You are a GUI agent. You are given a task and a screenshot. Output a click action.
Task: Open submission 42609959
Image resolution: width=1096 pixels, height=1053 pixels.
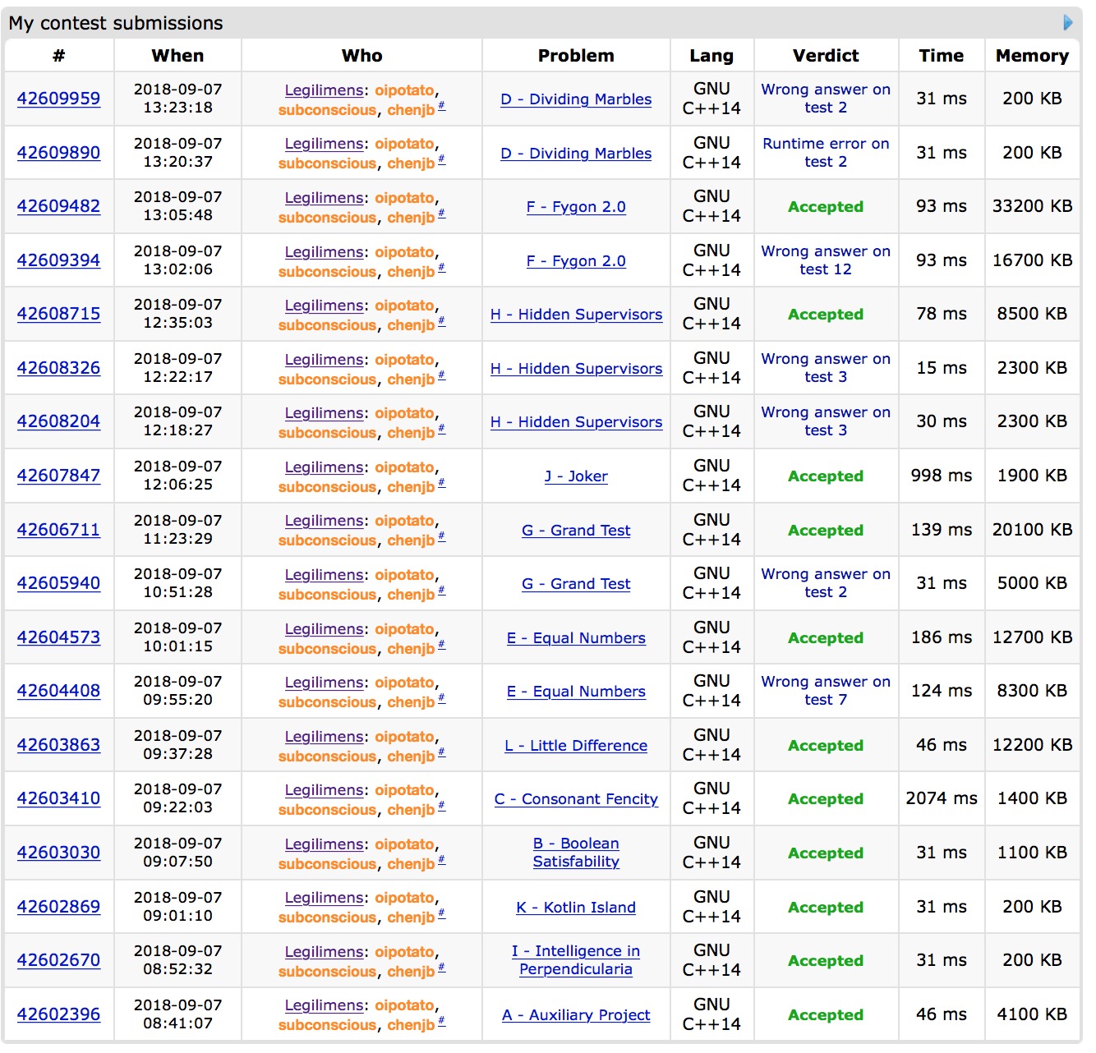coord(58,99)
